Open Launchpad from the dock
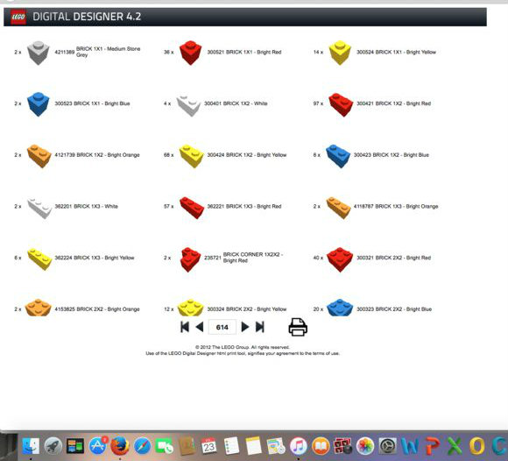 (x=53, y=446)
